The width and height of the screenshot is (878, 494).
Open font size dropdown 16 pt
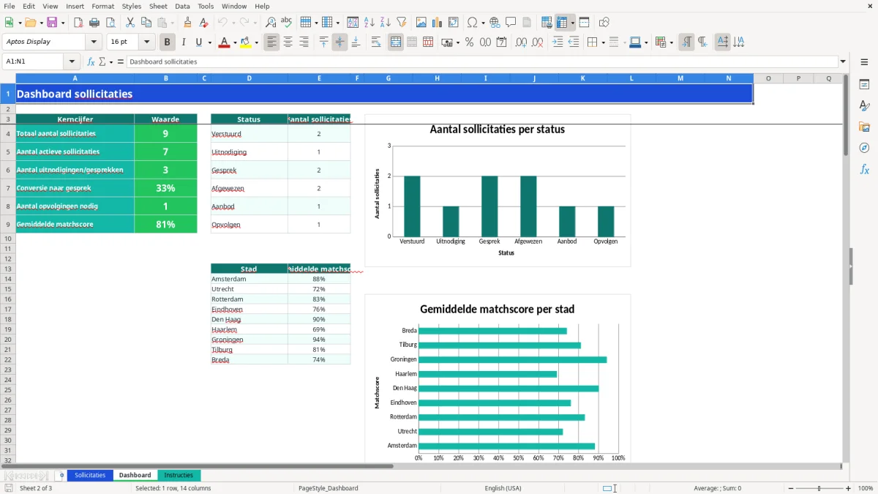pos(147,42)
